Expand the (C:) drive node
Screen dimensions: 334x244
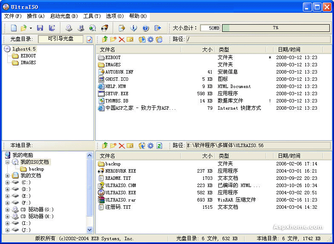[x=8, y=182]
